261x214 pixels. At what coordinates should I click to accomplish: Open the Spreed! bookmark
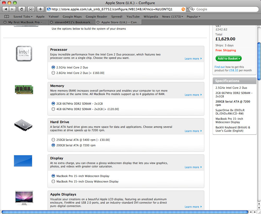(117, 17)
